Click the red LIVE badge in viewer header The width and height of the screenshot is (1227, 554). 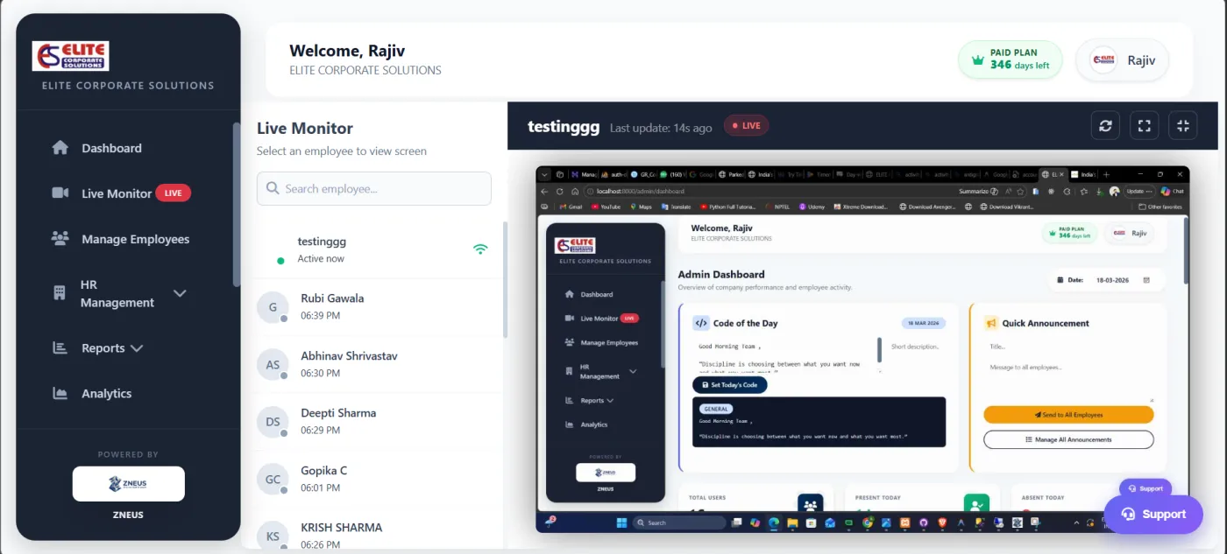746,126
